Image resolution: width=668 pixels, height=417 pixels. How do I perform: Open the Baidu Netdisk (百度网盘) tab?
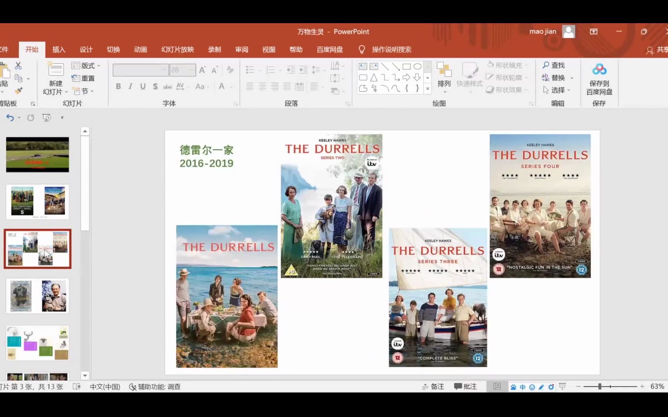coord(330,49)
